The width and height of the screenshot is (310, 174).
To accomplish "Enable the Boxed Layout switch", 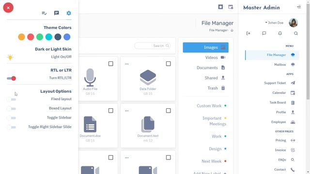I will coord(11,108).
